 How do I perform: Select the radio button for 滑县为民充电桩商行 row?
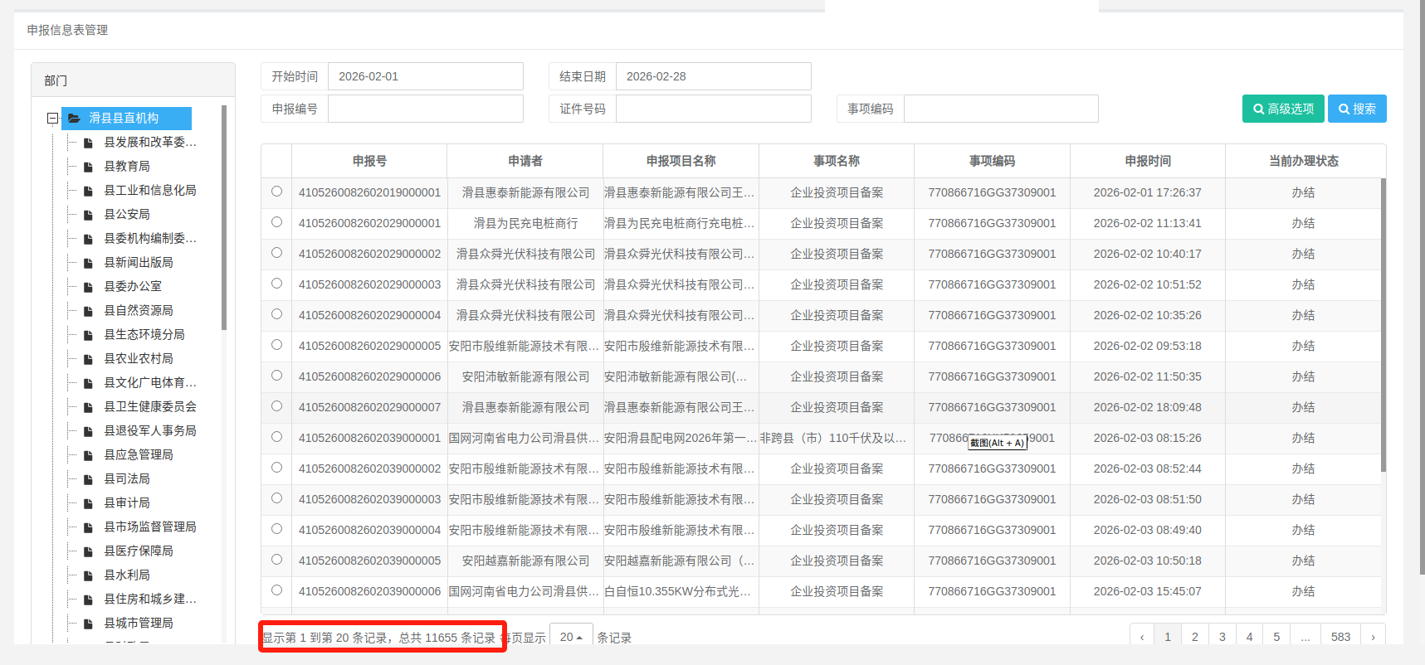[276, 222]
